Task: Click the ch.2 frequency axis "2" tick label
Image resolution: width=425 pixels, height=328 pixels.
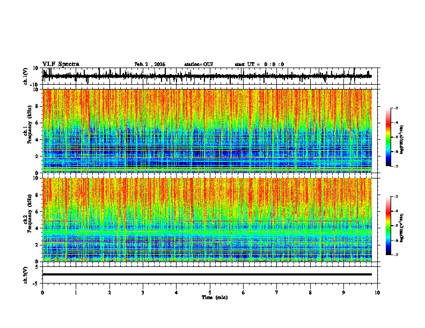Action: coord(37,245)
